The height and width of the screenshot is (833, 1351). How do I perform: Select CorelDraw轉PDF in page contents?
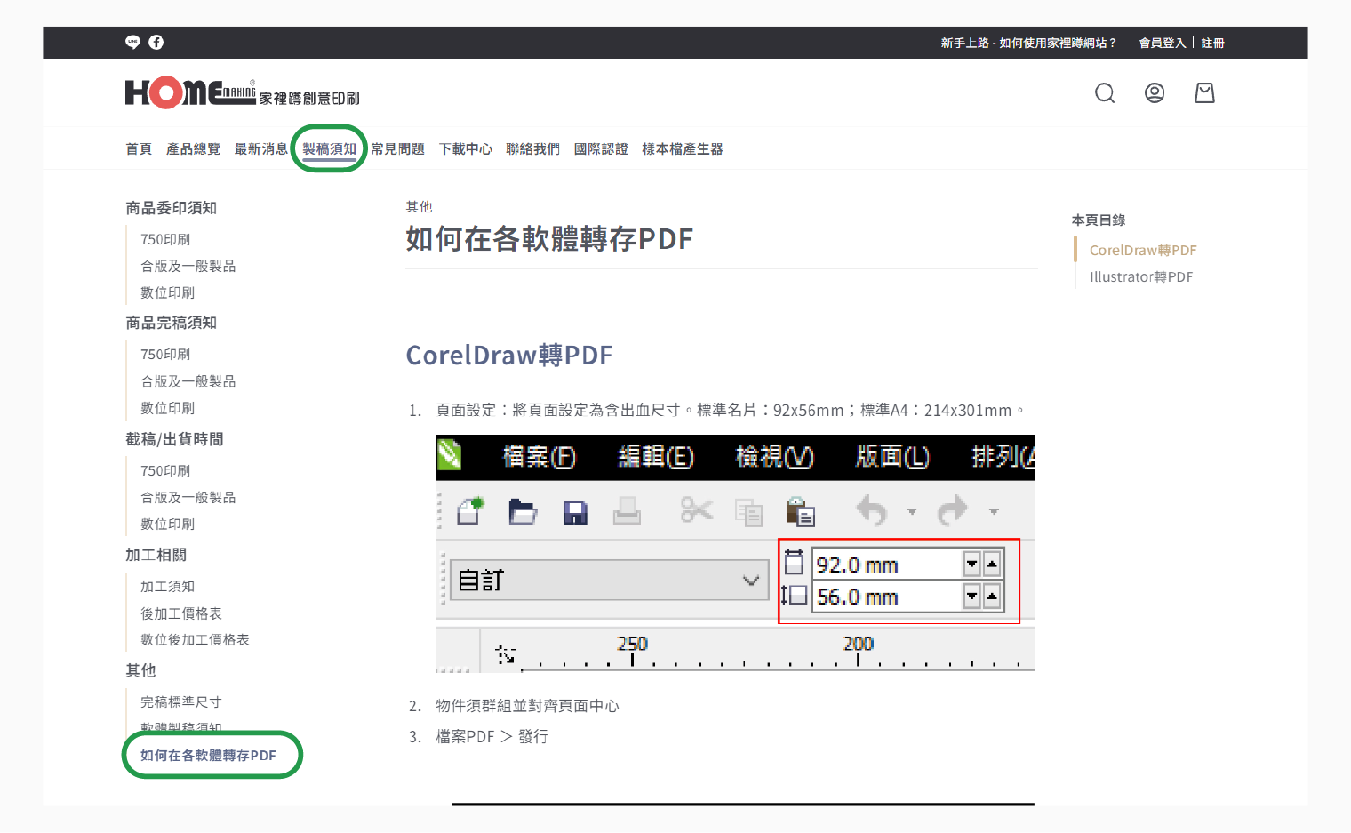point(1142,251)
